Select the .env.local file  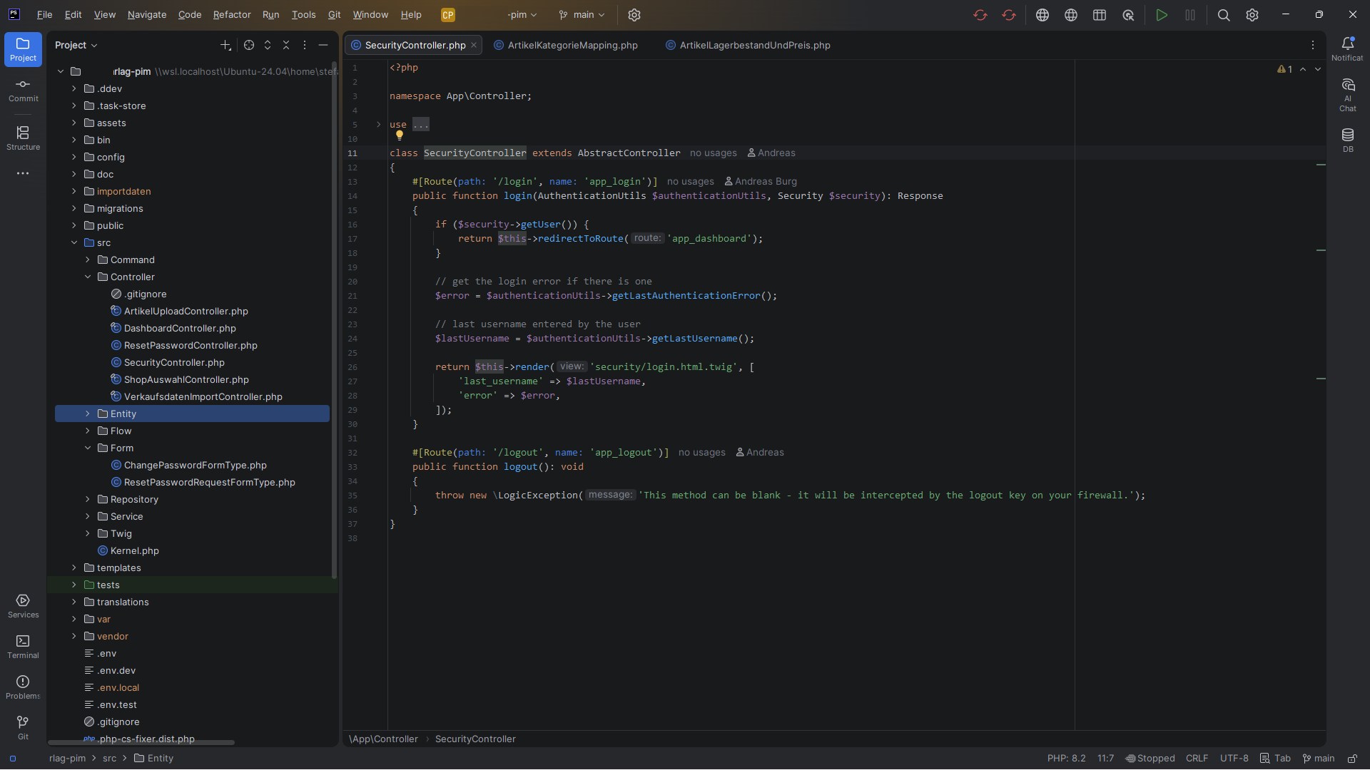tap(118, 687)
